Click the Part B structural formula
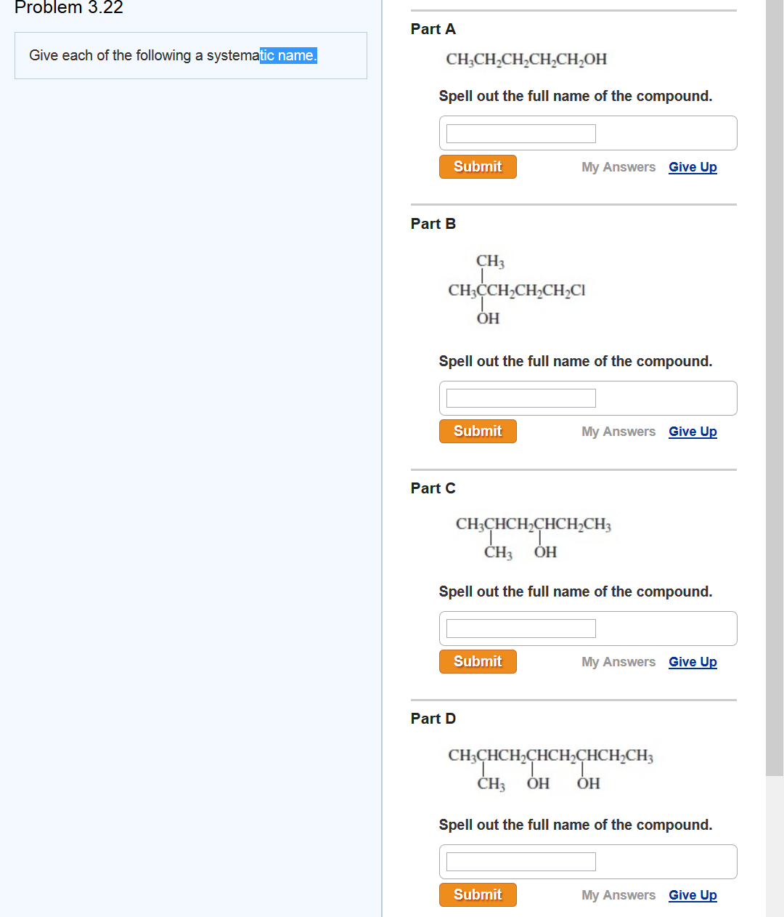The height and width of the screenshot is (917, 784). point(517,290)
